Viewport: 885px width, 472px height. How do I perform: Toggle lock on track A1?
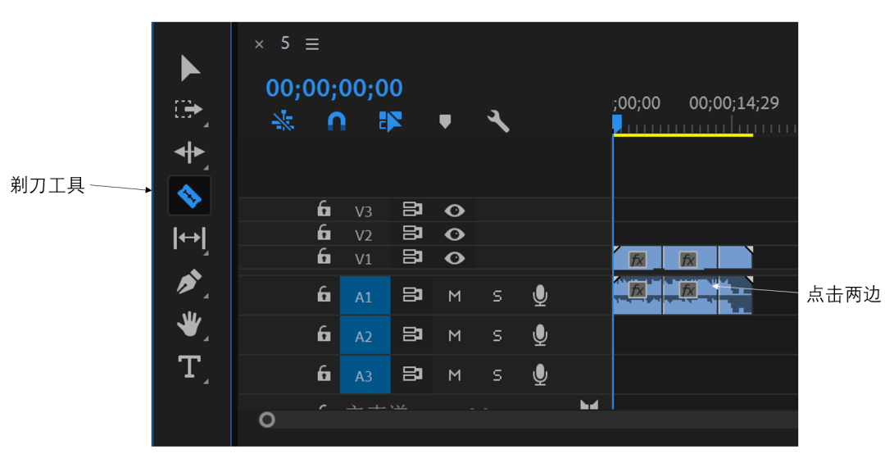tap(324, 294)
